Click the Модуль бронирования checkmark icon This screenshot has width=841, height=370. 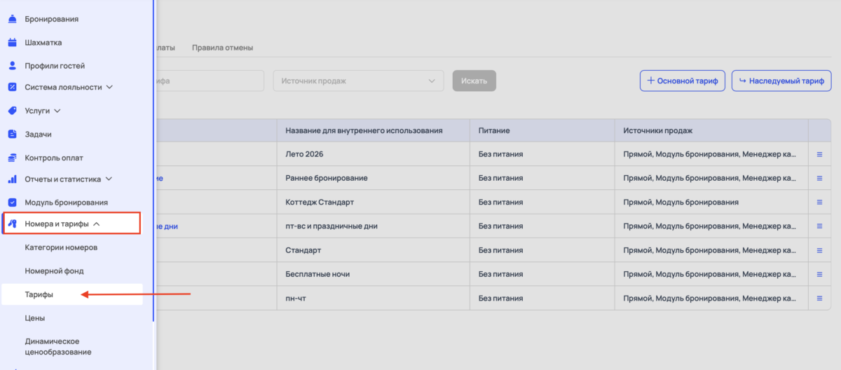(12, 203)
